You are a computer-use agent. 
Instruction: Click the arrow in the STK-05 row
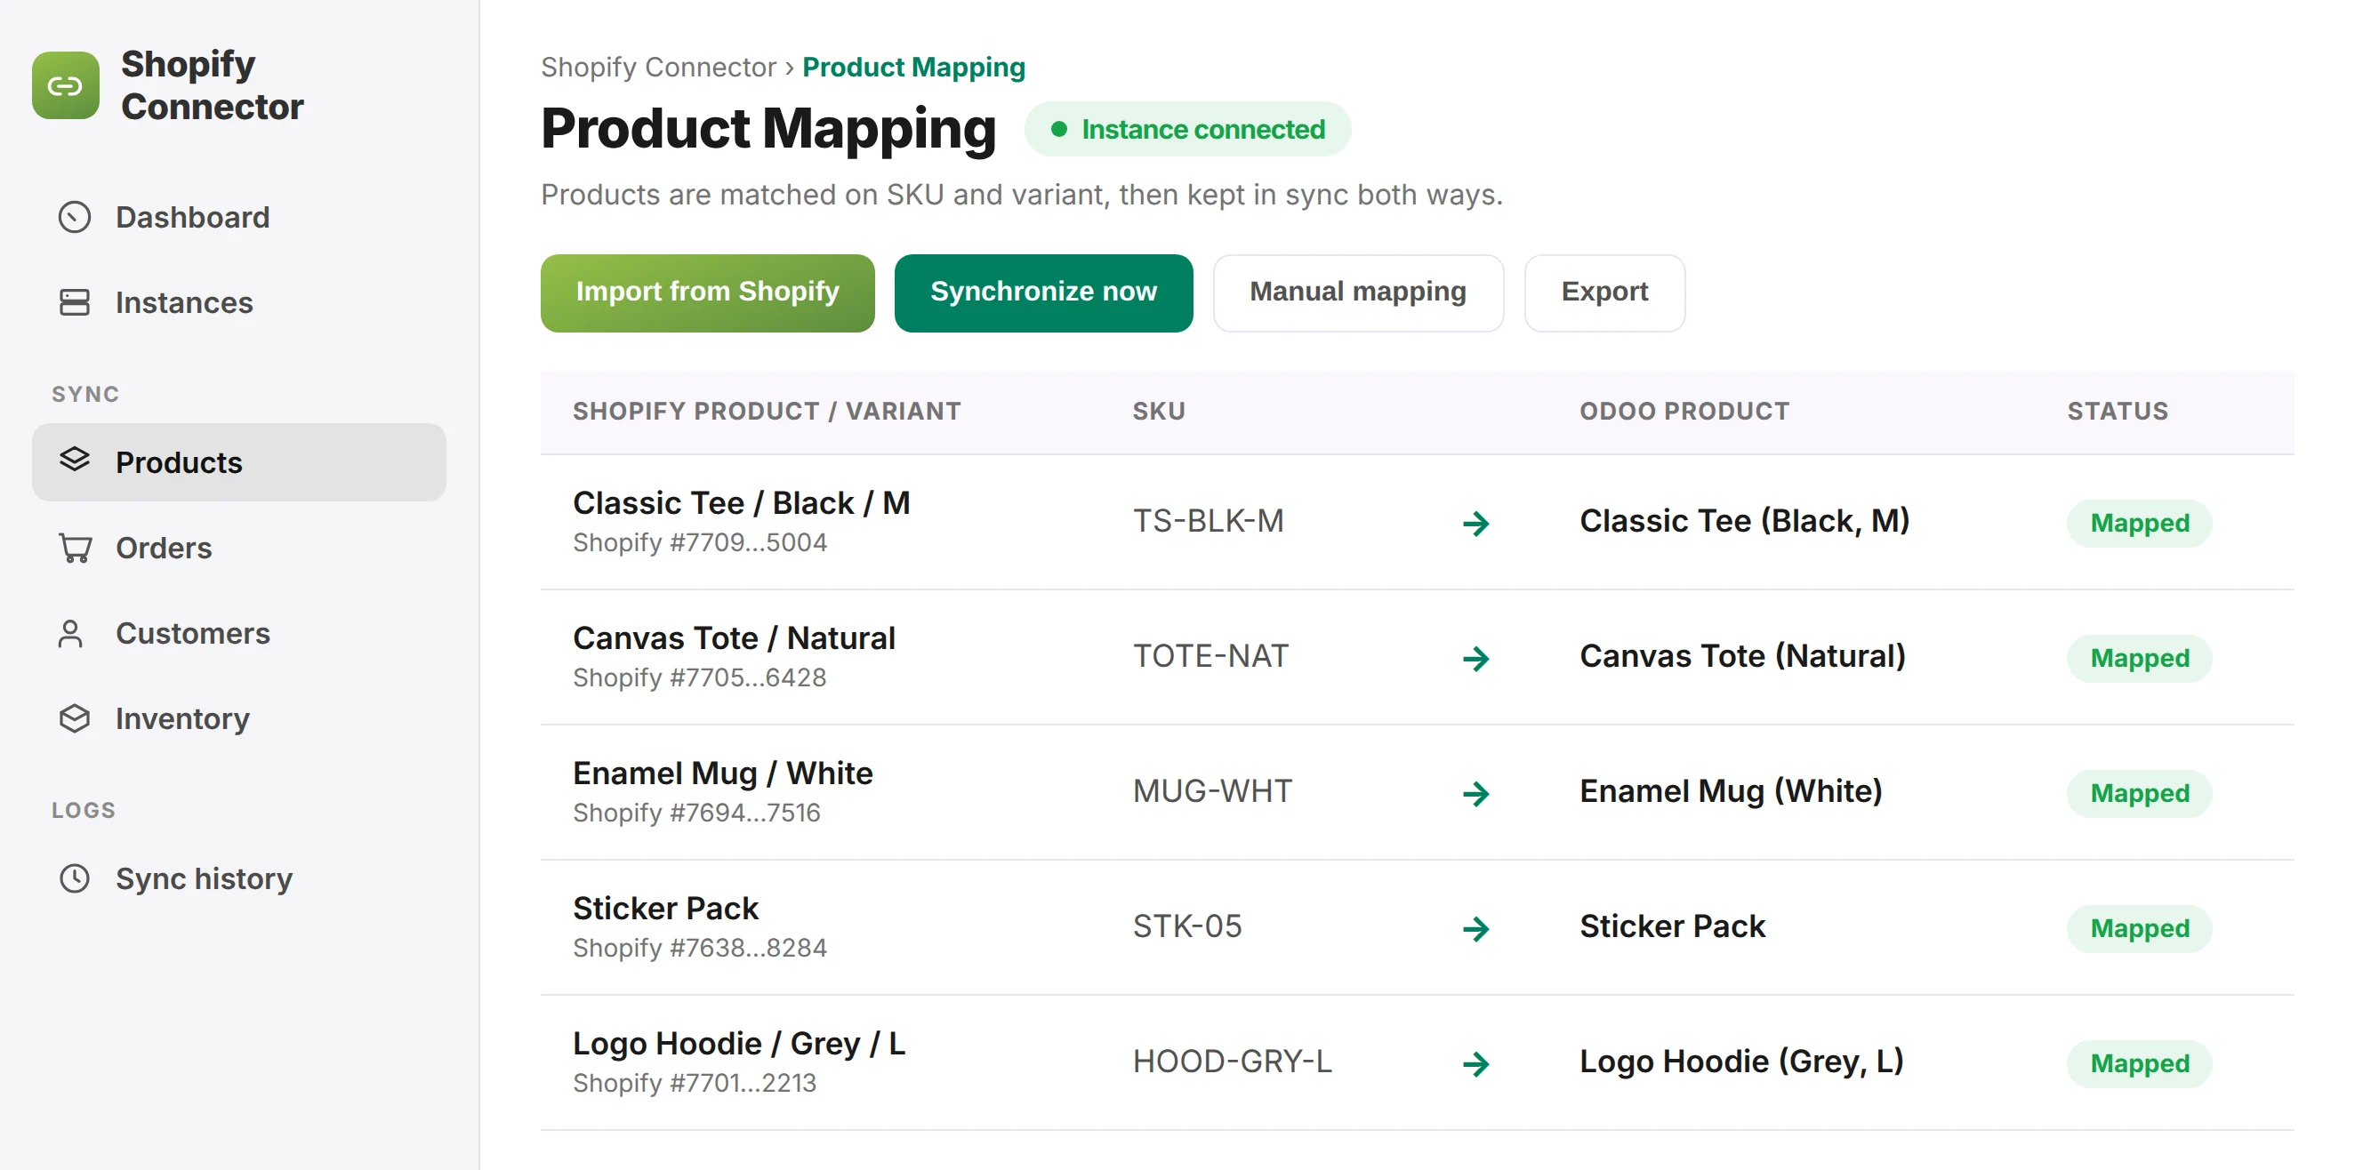1475,929
